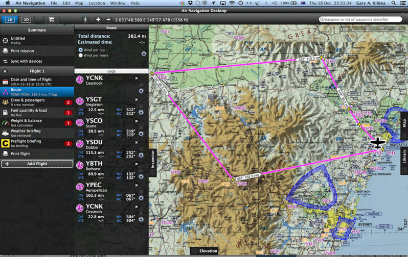The image size is (408, 257).
Task: Click the Wi-Fi status icon
Action: (231, 3)
